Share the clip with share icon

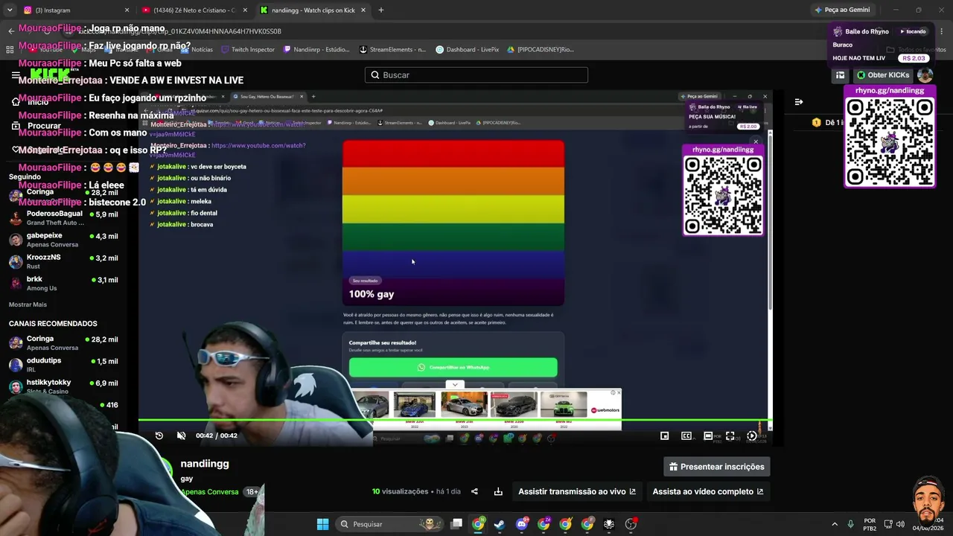pyautogui.click(x=475, y=491)
